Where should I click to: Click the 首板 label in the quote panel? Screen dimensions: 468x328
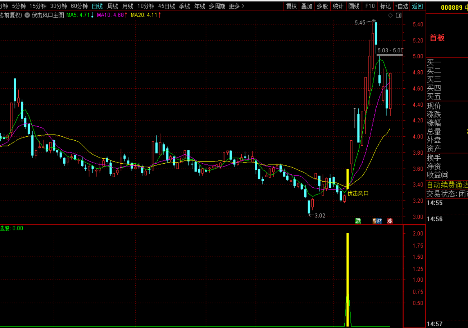click(437, 38)
